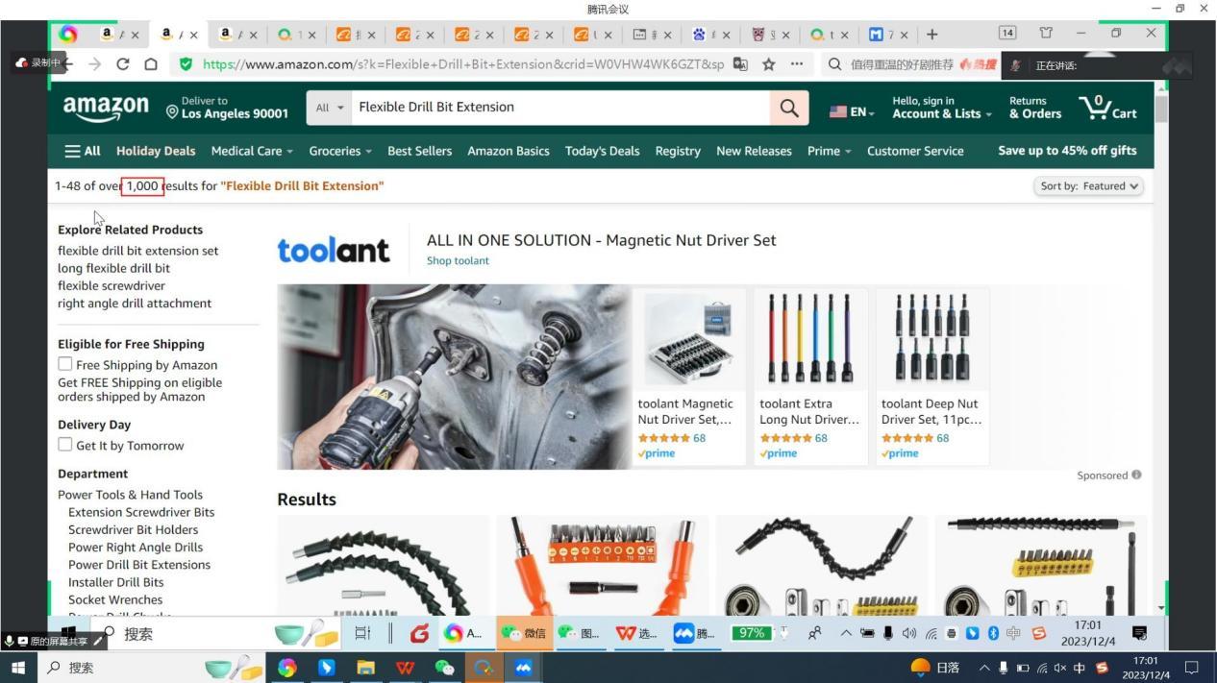Viewport: 1217px width, 683px height.
Task: Open New Releases in nav bar
Action: point(754,151)
